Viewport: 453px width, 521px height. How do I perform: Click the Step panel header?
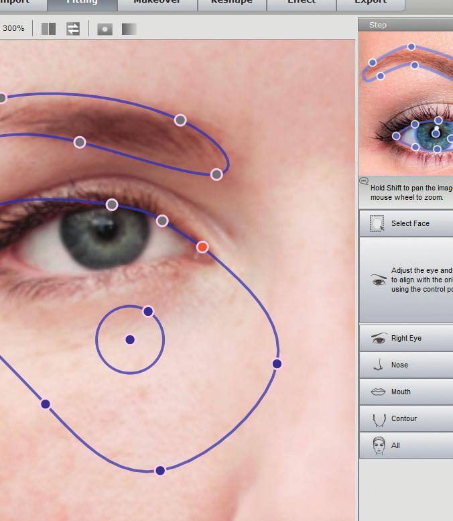[406, 25]
